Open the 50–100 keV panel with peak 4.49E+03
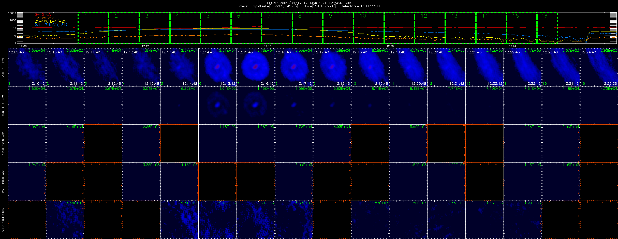This screenshot has height=239, width=618. pyautogui.click(x=65, y=220)
